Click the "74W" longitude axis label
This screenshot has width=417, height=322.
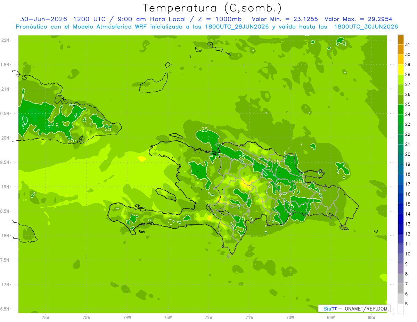click(x=127, y=318)
